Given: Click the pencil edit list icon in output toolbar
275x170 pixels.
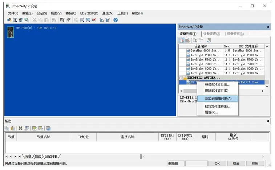Looking at the screenshot, I should [35, 128].
